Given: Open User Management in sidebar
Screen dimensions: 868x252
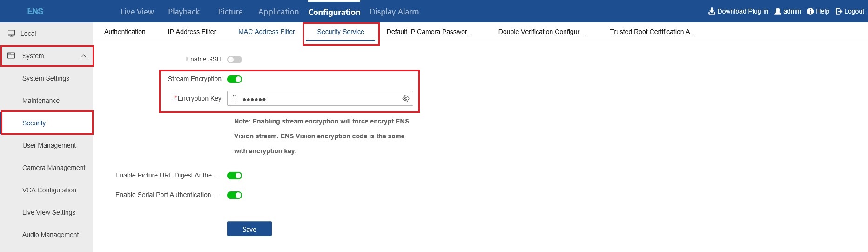Looking at the screenshot, I should 49,145.
